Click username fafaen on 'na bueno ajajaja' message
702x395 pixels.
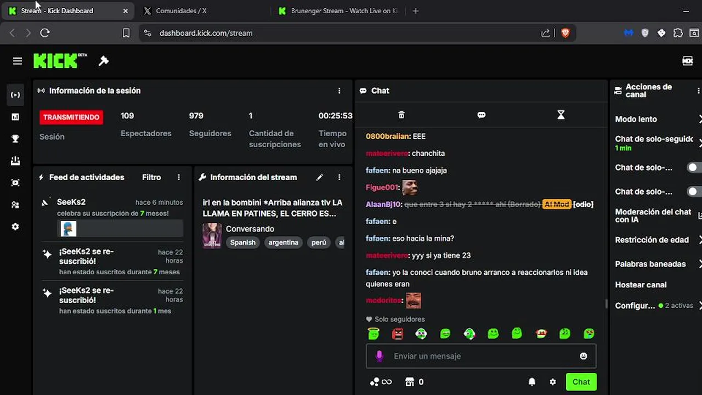[x=378, y=170]
